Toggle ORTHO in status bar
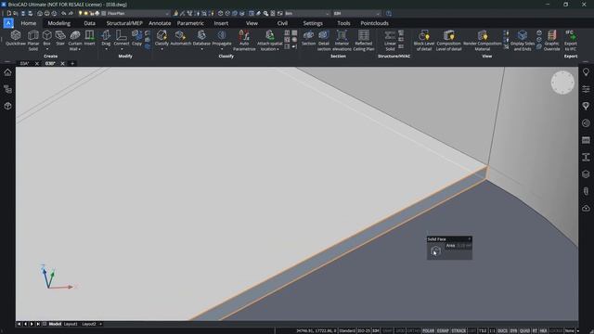This screenshot has width=594, height=334. click(x=414, y=331)
